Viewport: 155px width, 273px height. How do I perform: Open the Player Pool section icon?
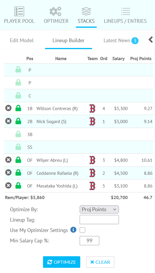point(19,12)
